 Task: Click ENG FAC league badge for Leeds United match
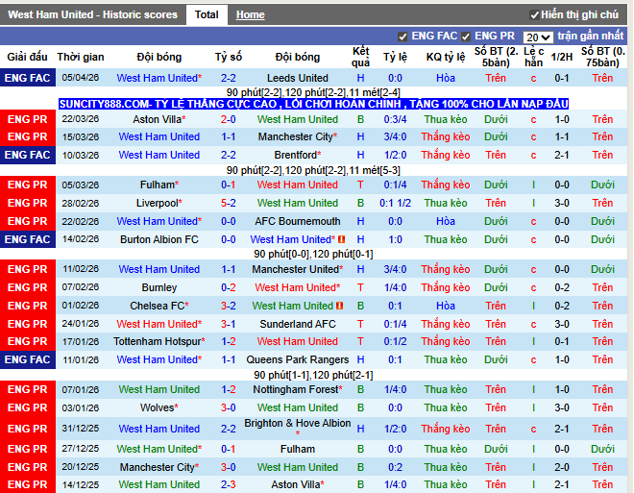click(x=27, y=78)
